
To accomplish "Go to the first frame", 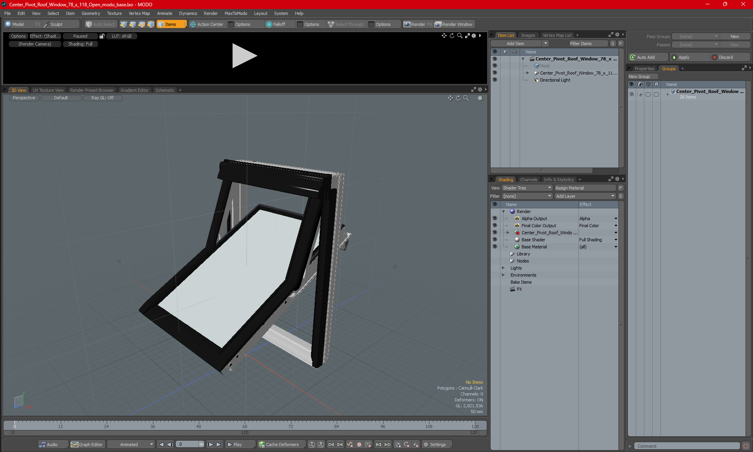I will pos(161,445).
